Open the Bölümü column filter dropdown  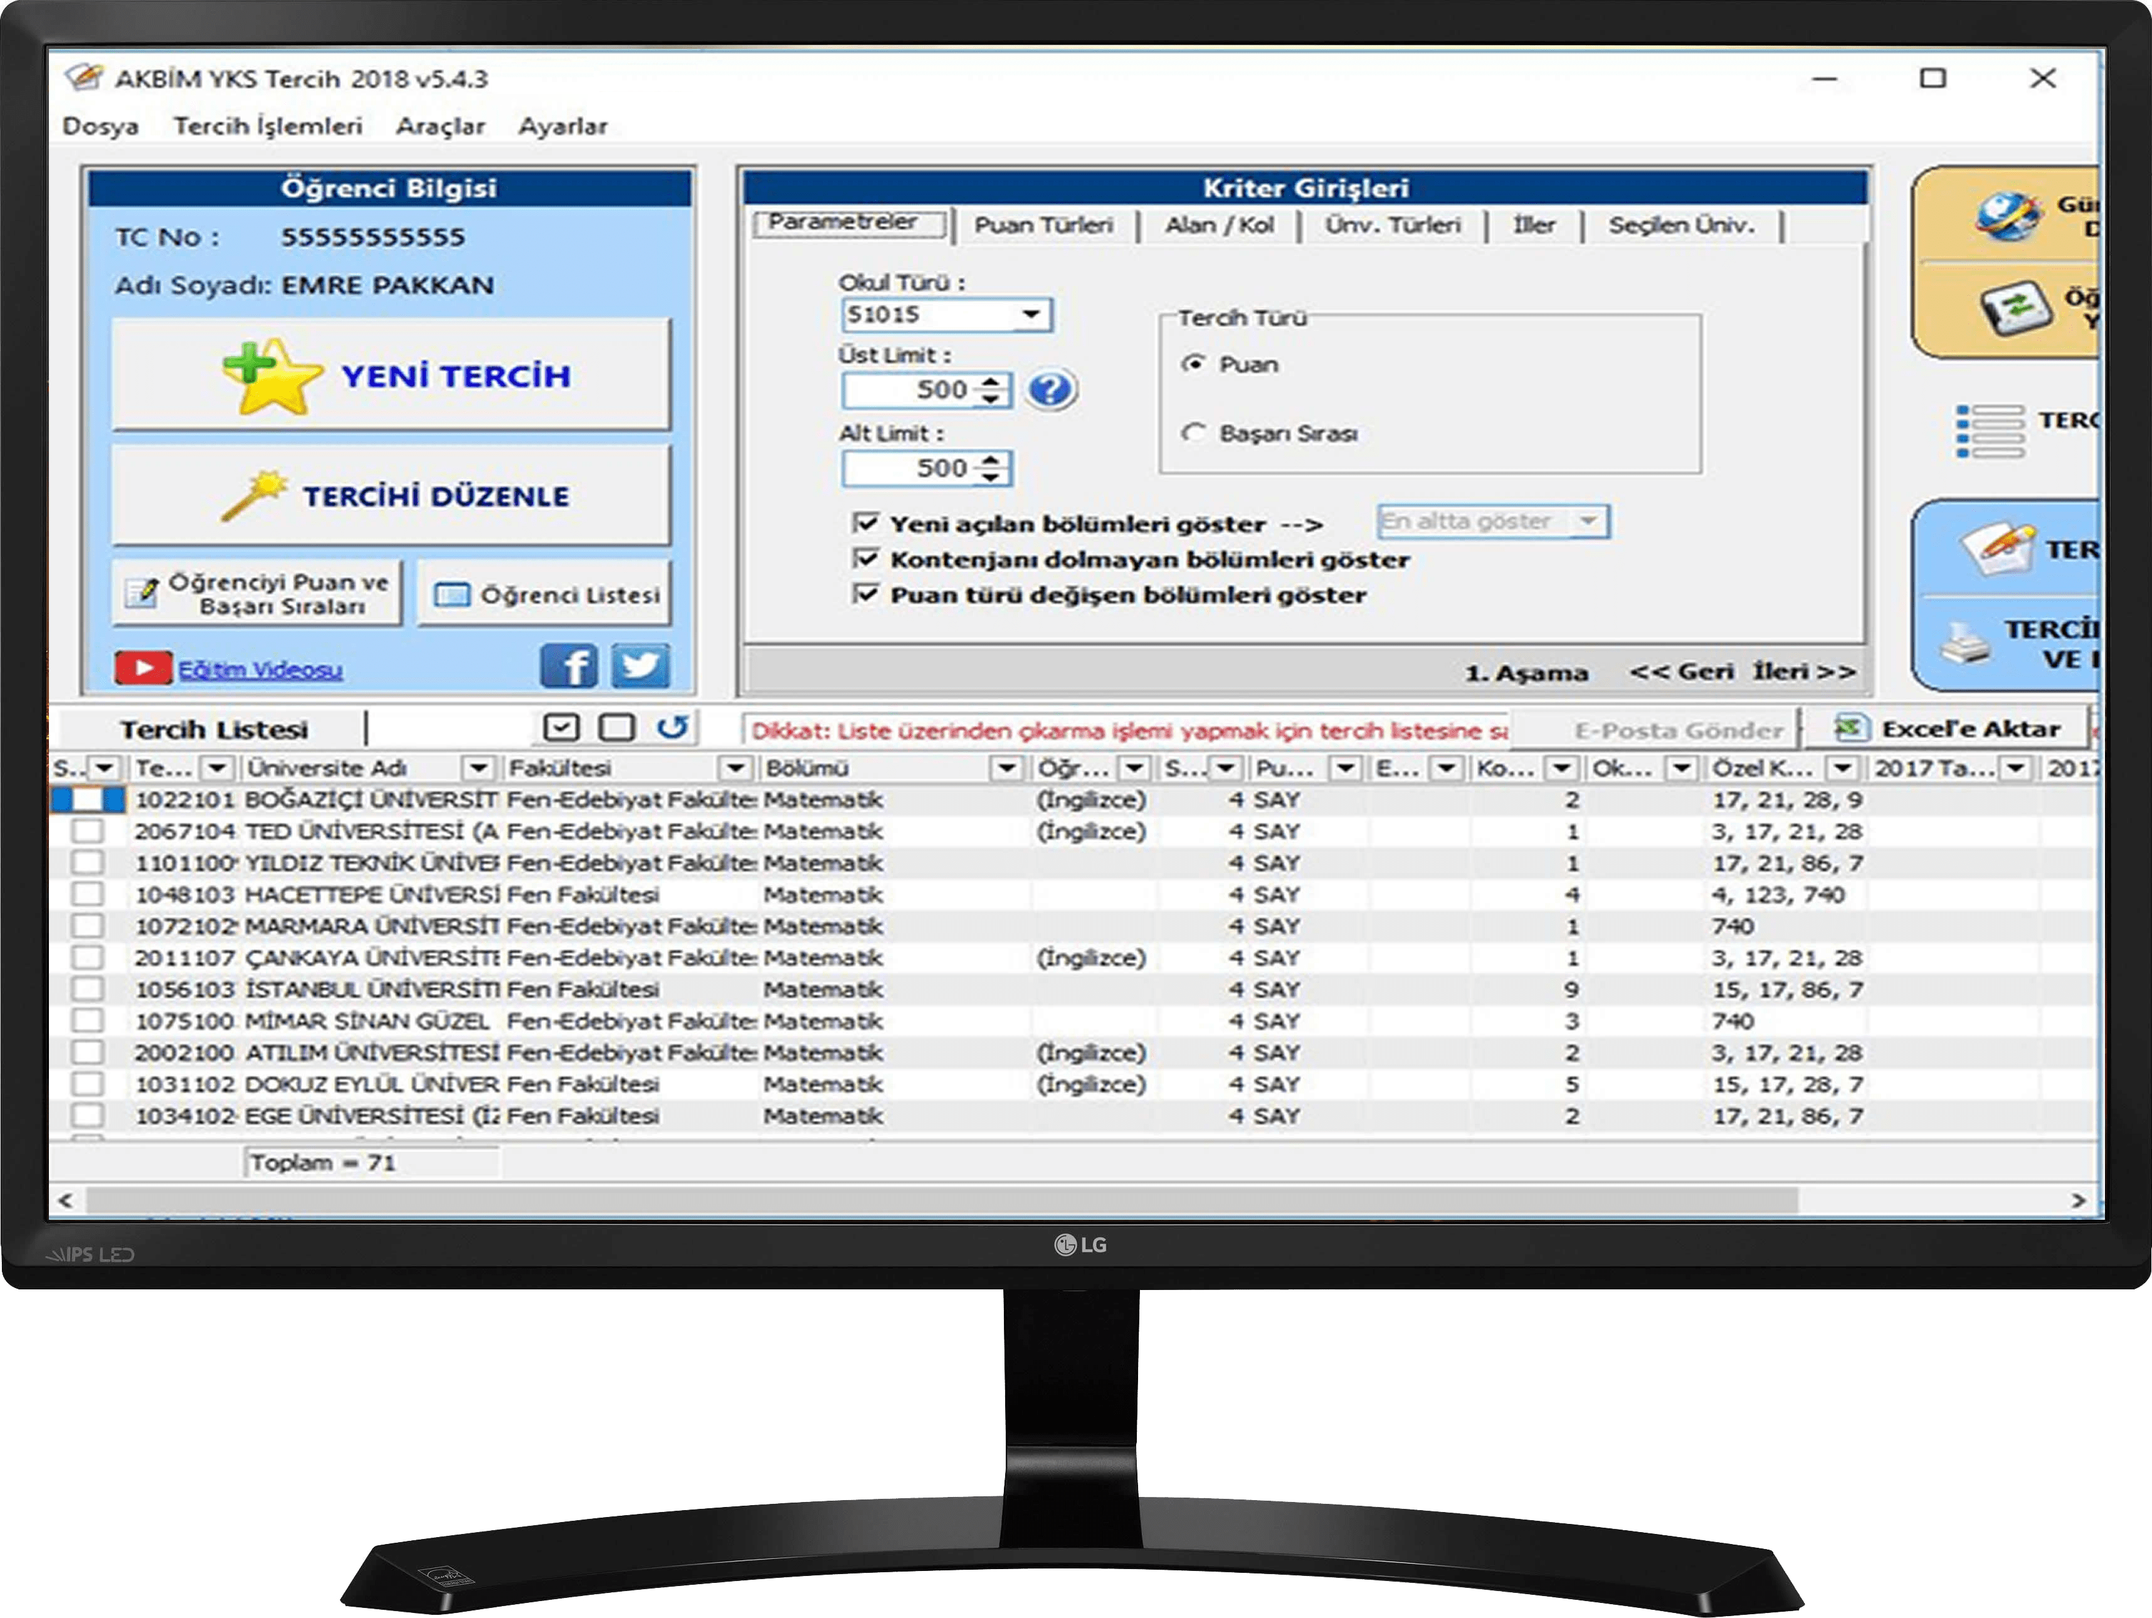click(x=1006, y=768)
